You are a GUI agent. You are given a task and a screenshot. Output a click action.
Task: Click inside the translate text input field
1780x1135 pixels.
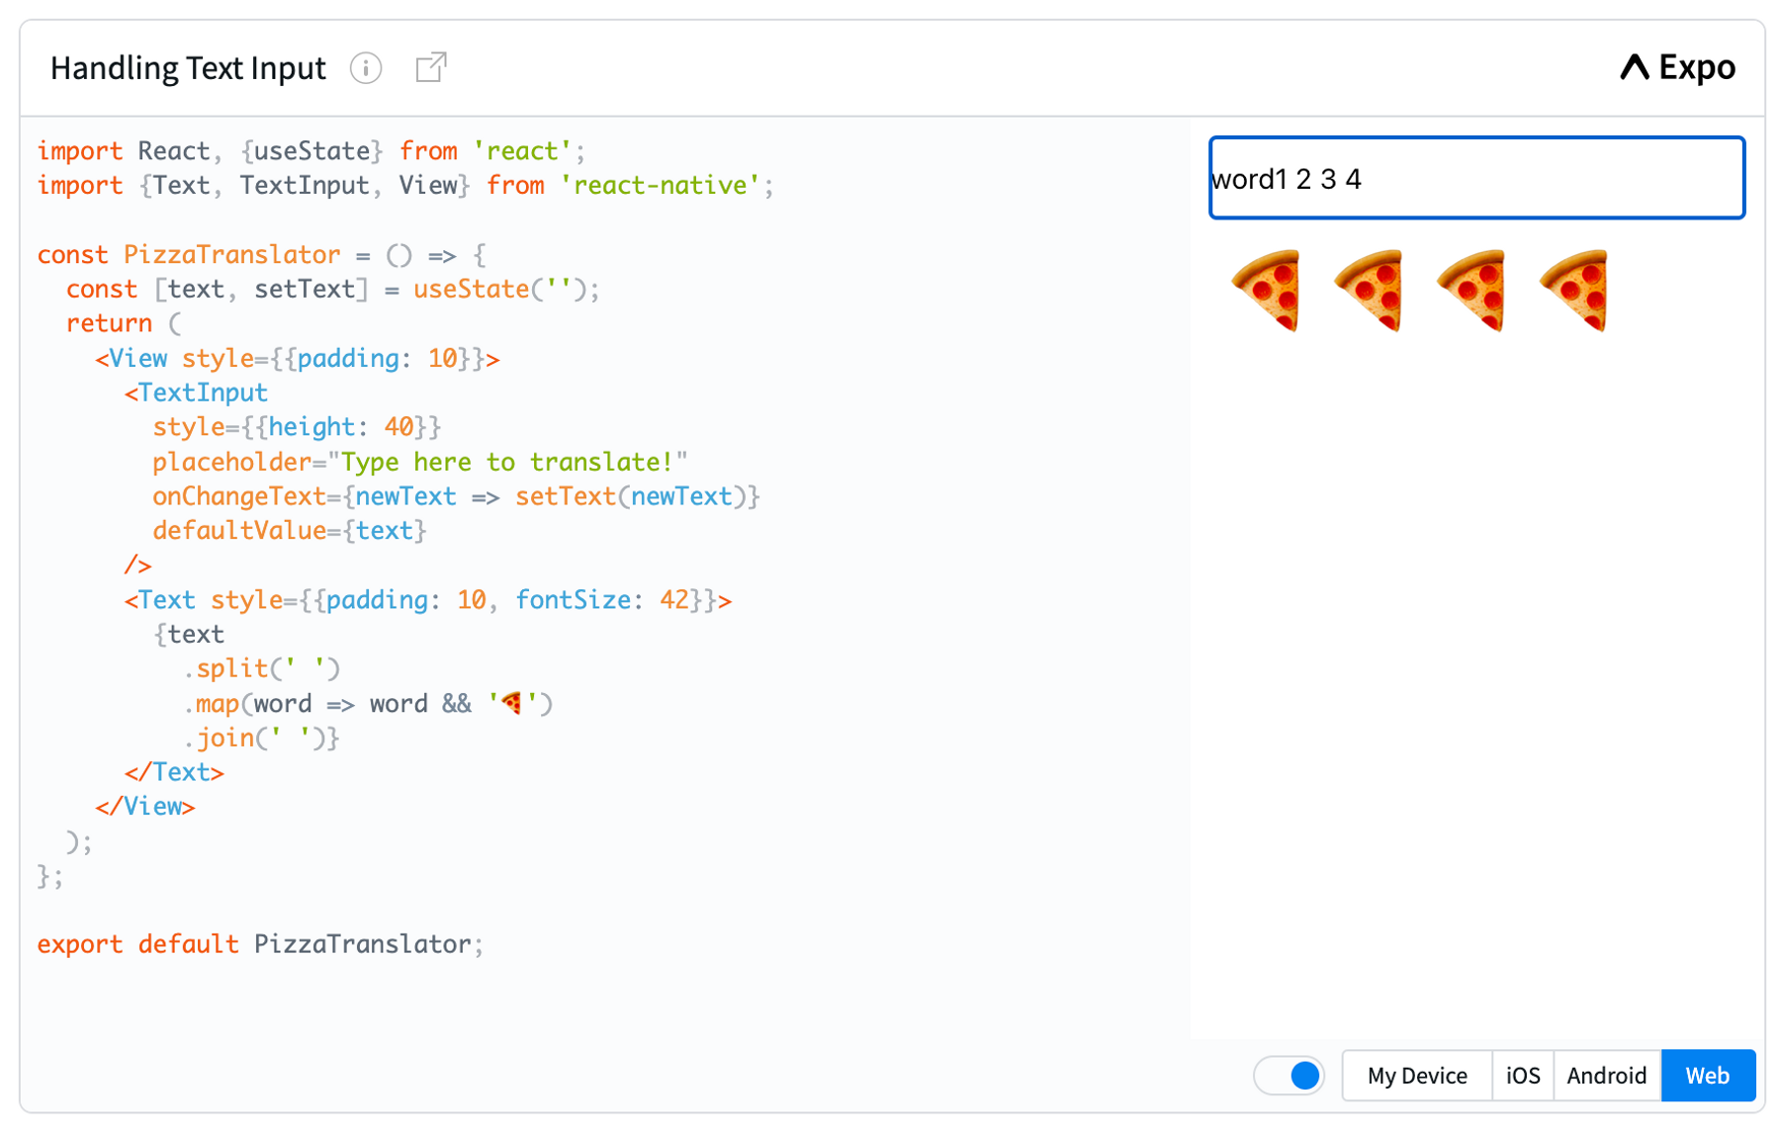point(1474,178)
